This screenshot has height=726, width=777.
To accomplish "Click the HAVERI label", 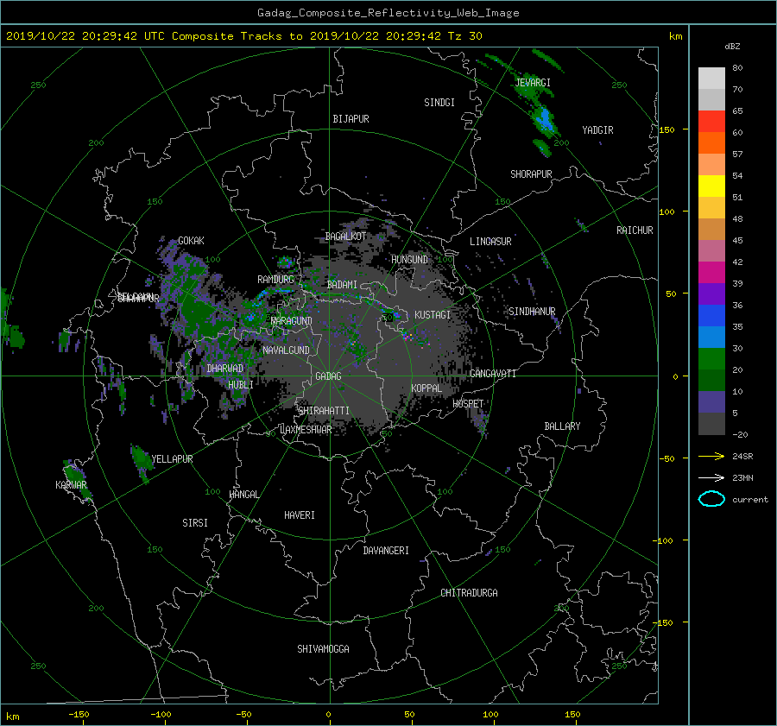I will pyautogui.click(x=300, y=515).
